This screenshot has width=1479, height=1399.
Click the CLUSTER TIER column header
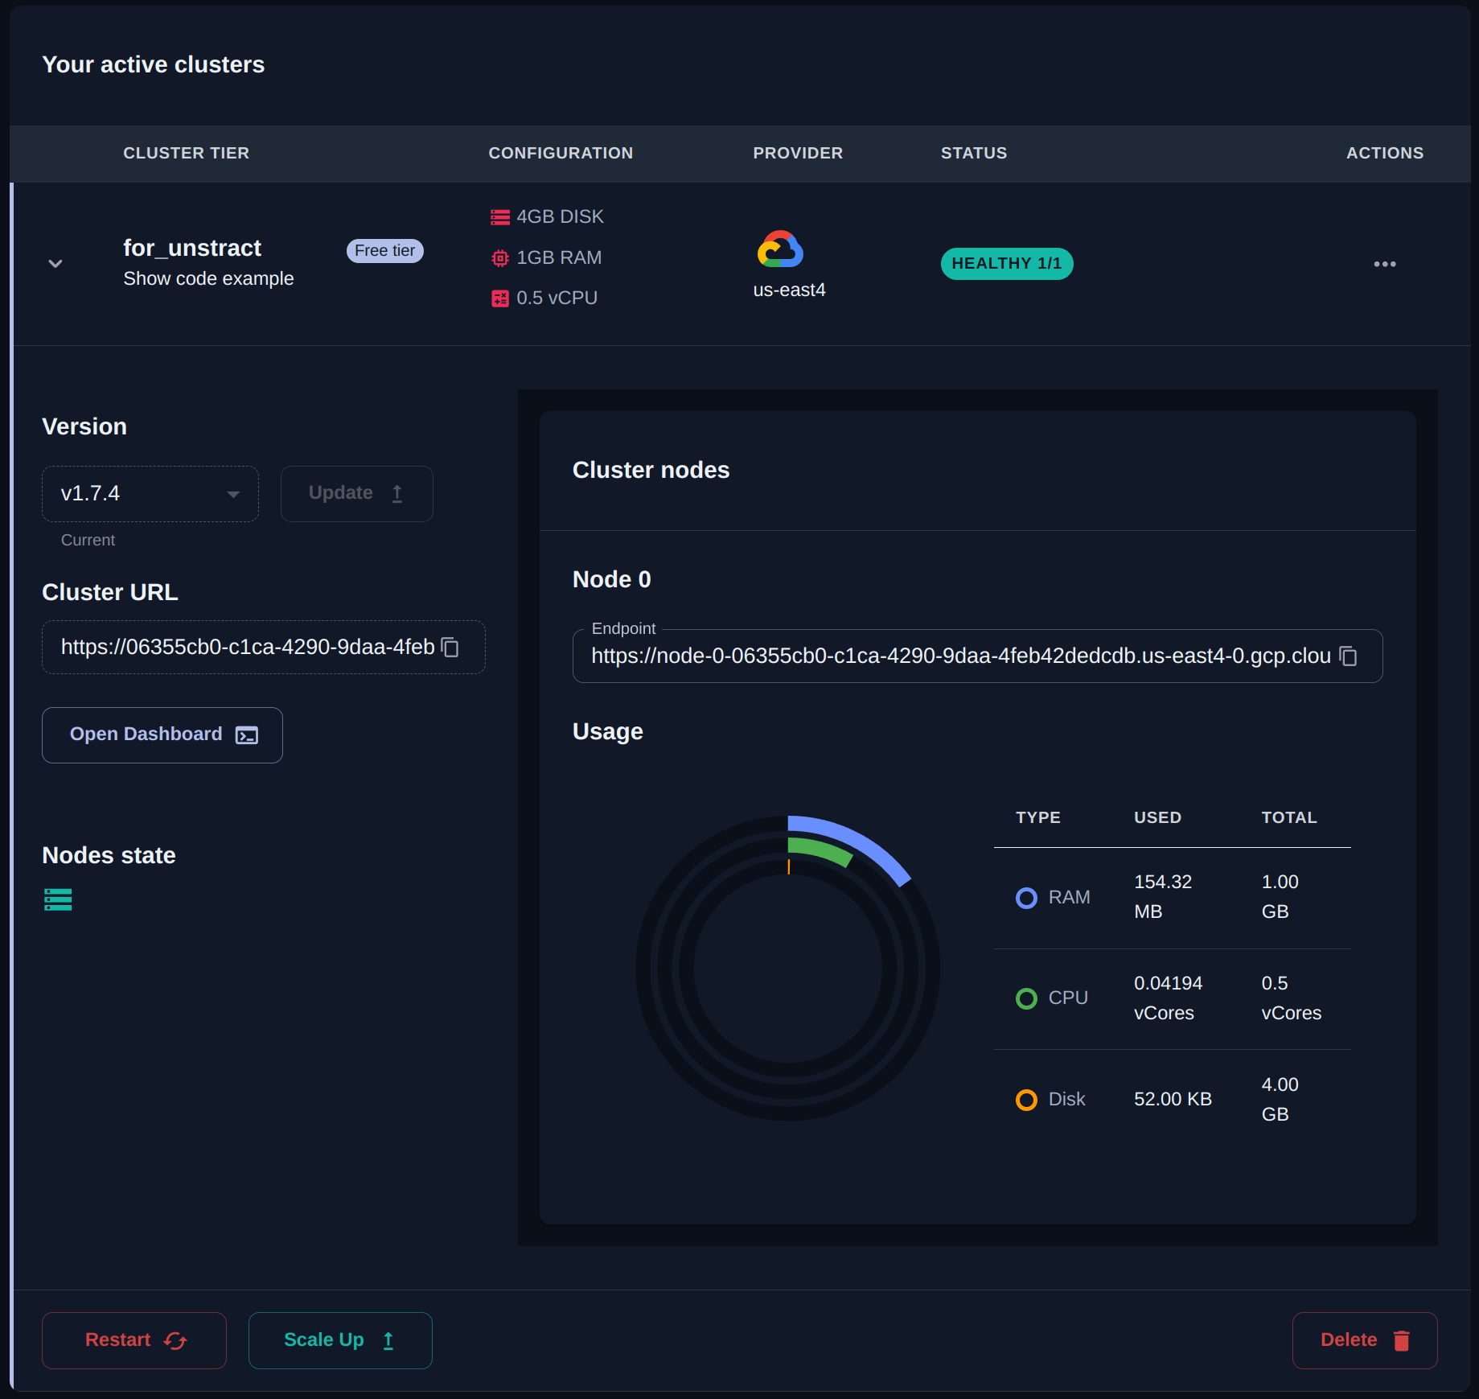pos(186,153)
